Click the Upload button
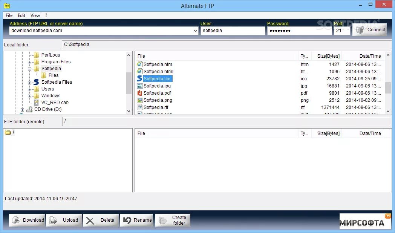This screenshot has height=233, width=395. [x=64, y=220]
